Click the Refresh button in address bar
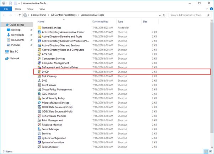This screenshot has width=214, height=154. (x=164, y=15)
